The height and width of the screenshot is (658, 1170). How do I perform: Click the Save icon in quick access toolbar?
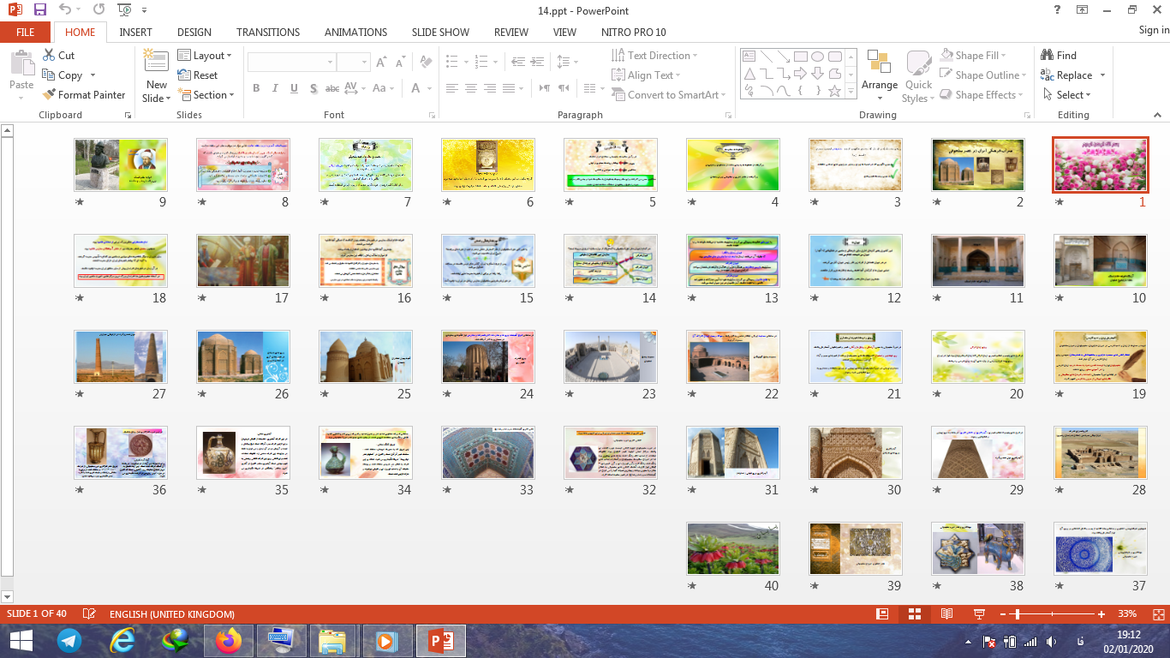point(40,10)
